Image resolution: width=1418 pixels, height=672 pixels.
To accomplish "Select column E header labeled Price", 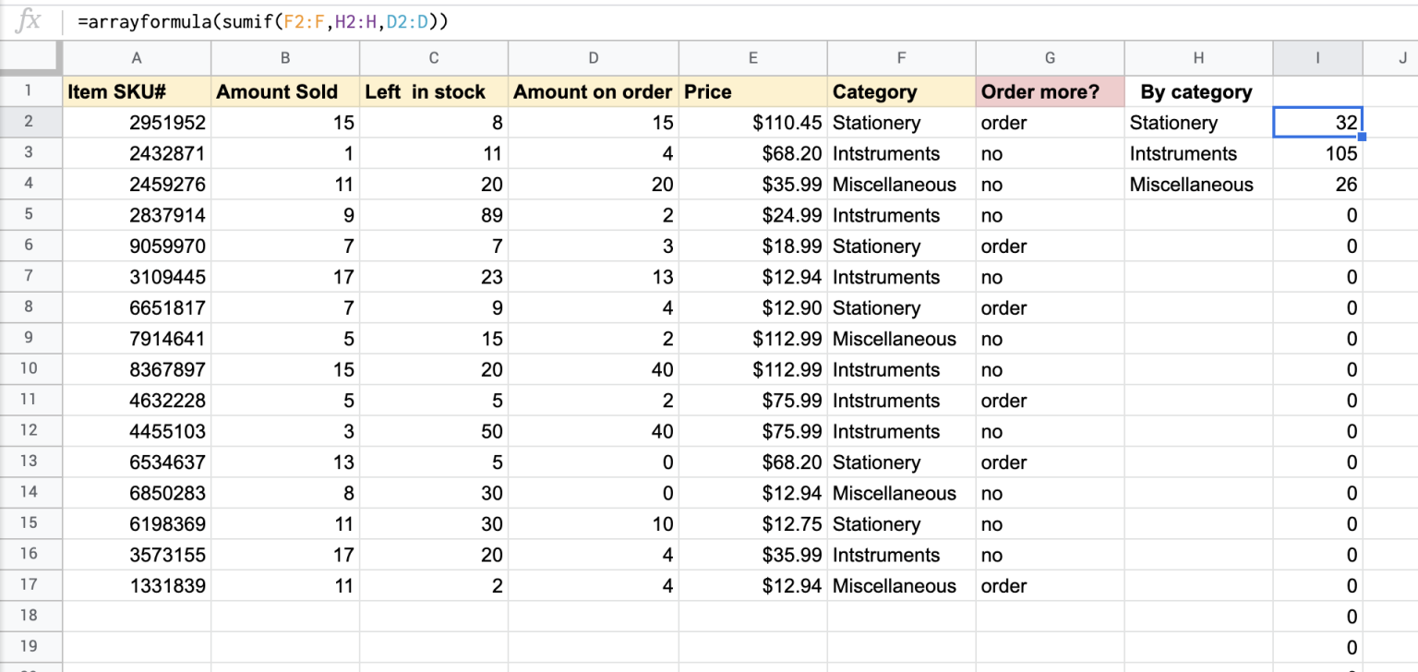I will (x=752, y=57).
